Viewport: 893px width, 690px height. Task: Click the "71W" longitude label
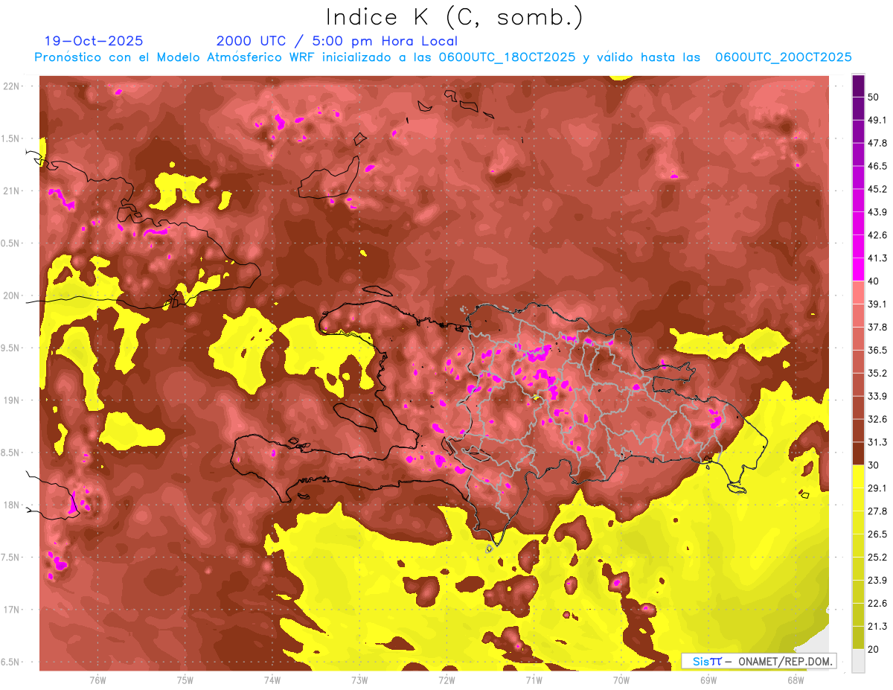(534, 680)
